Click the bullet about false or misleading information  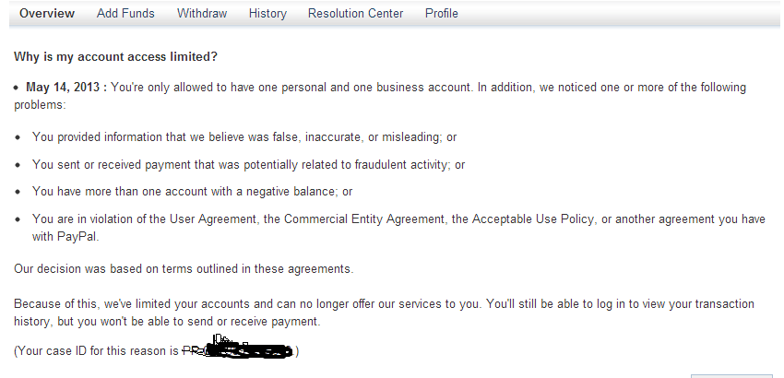click(244, 137)
